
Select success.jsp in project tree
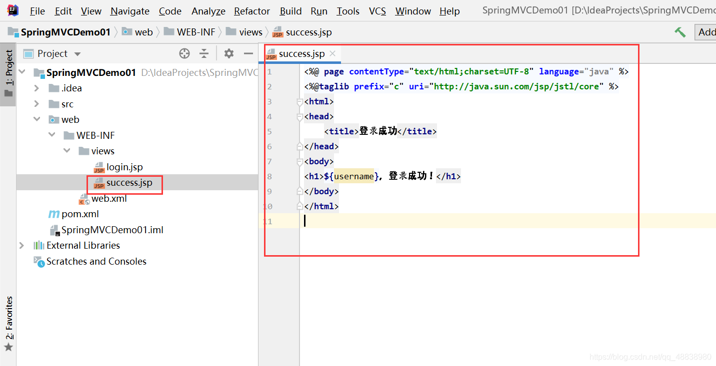click(x=129, y=183)
